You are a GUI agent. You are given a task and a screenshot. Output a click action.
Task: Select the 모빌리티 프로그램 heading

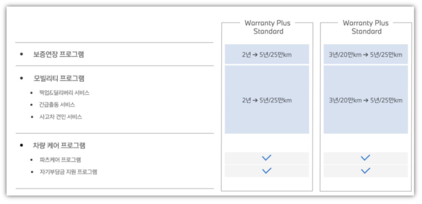point(59,78)
